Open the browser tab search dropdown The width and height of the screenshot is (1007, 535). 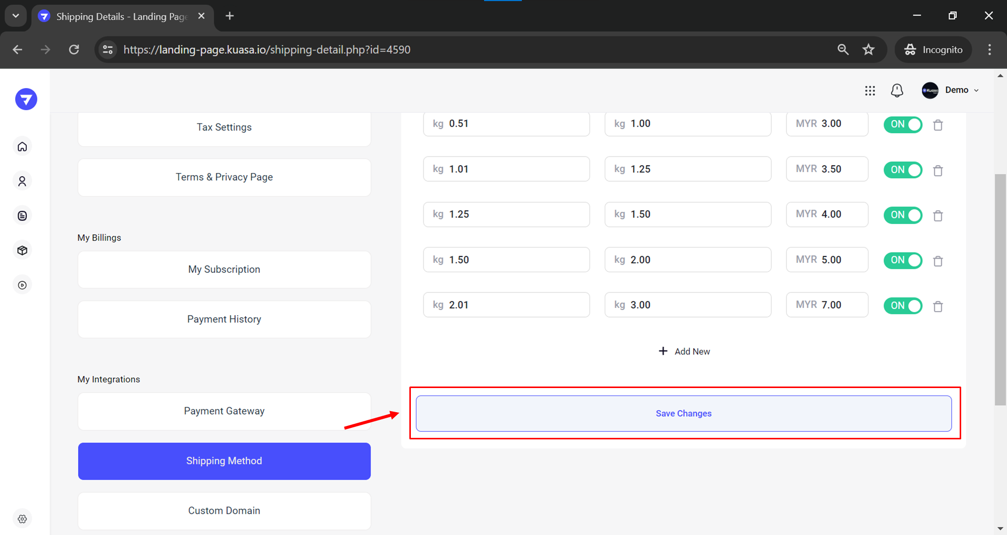click(16, 16)
